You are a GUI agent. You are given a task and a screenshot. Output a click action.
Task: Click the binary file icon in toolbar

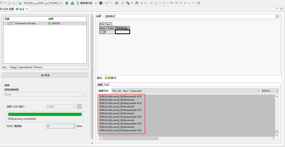[20, 3]
